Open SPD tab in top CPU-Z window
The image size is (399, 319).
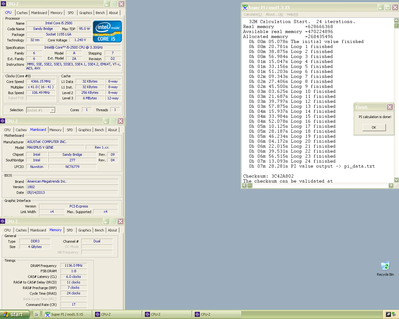pyautogui.click(x=71, y=13)
